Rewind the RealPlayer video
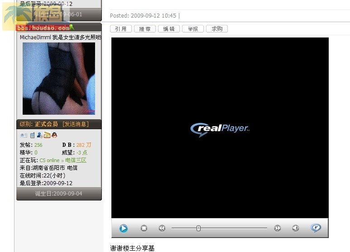 coord(162,228)
